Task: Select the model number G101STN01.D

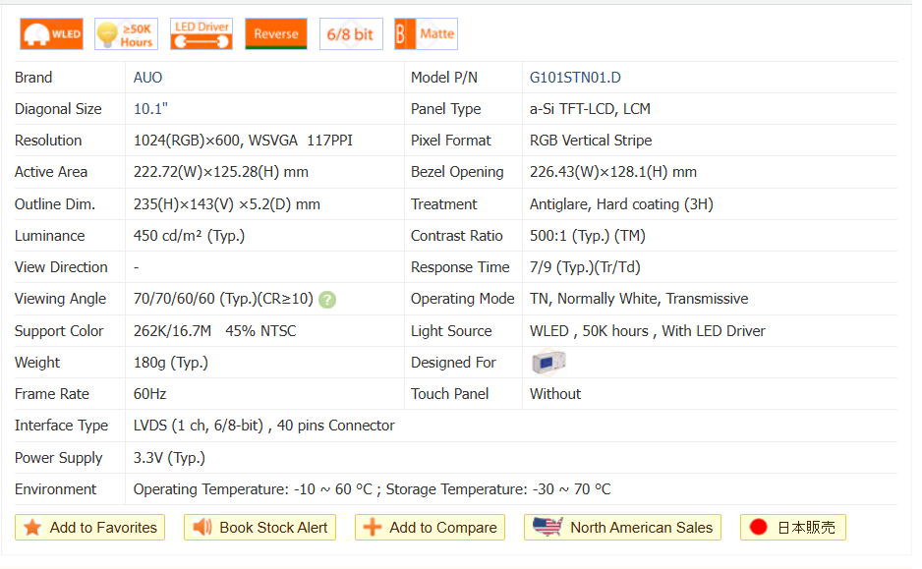Action: (x=575, y=78)
